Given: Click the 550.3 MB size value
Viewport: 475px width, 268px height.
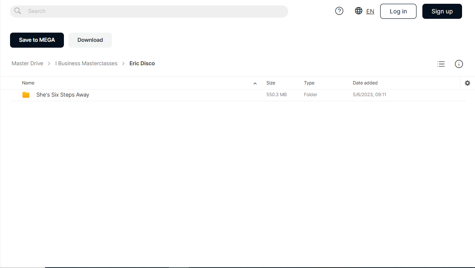Looking at the screenshot, I should [x=276, y=94].
